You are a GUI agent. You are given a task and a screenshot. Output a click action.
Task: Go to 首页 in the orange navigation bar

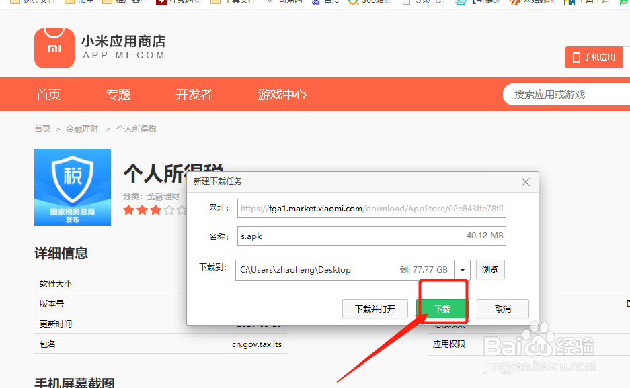point(48,95)
